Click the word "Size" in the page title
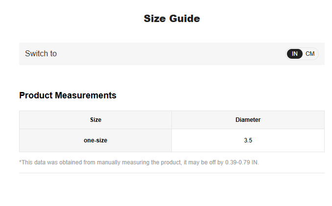 point(155,19)
